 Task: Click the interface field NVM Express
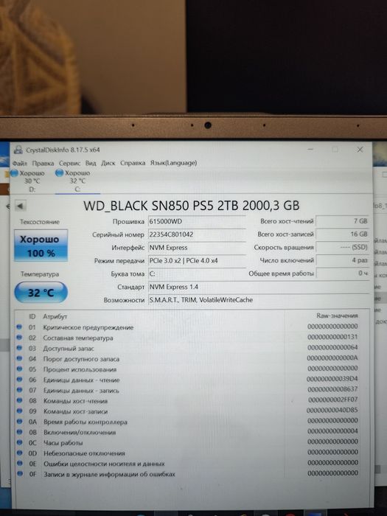coord(197,248)
